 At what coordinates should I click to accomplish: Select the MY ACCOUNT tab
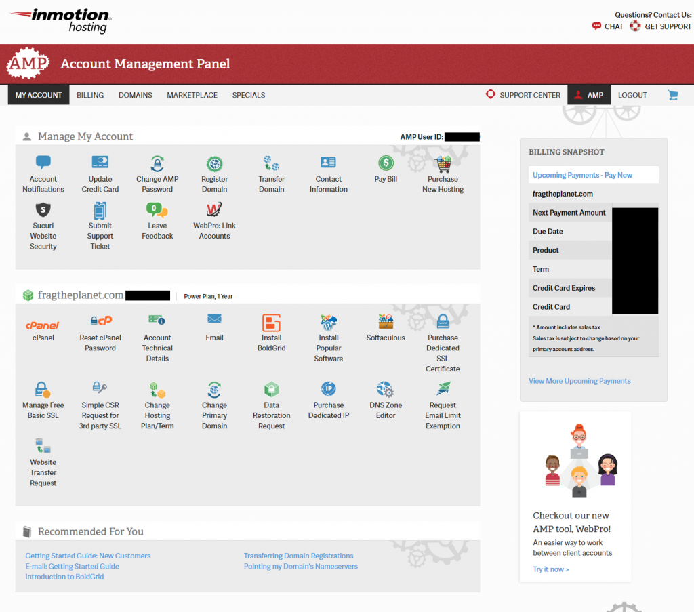[x=39, y=95]
